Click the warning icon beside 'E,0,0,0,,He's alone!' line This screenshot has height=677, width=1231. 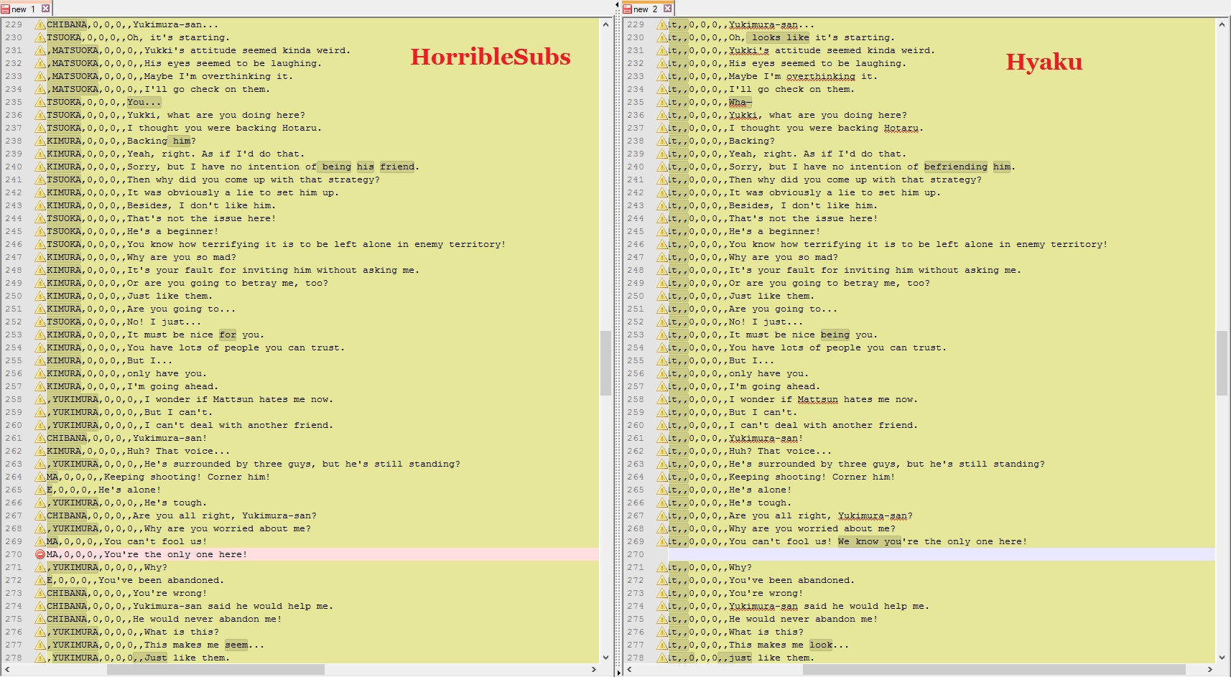pos(40,490)
